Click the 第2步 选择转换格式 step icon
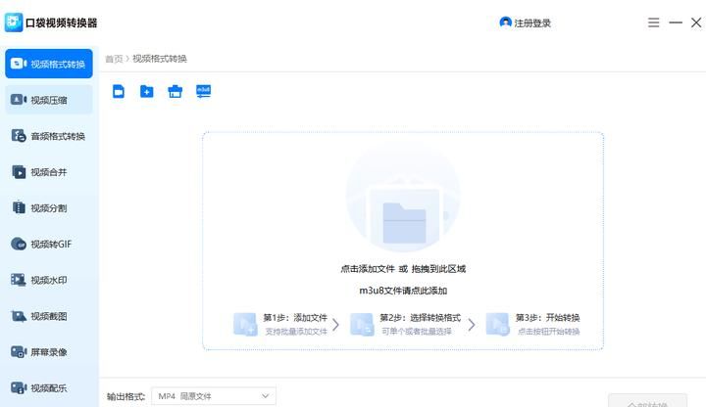The height and width of the screenshot is (407, 706). click(362, 325)
